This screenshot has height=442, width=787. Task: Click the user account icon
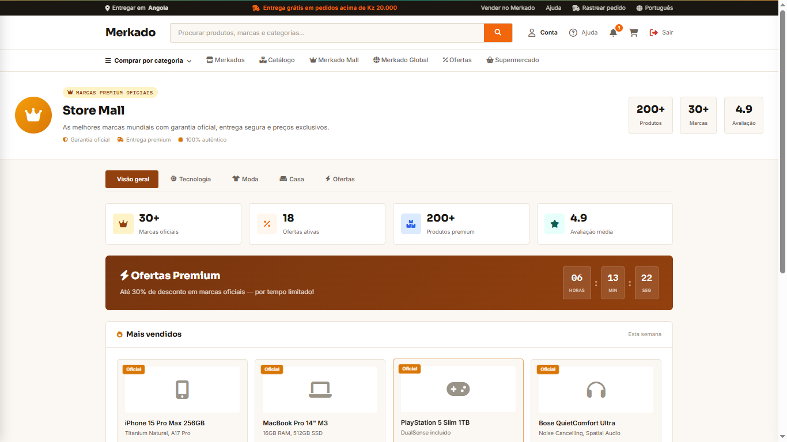click(x=532, y=33)
